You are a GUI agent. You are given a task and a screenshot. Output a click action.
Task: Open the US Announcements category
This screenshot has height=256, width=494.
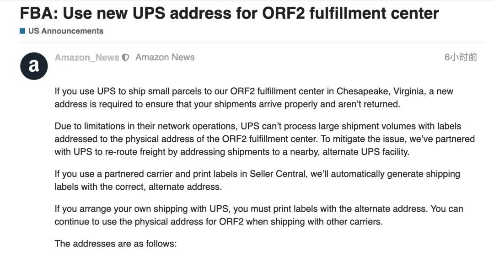coord(65,31)
